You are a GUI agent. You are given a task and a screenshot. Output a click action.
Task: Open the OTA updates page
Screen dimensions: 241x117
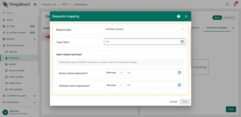(19, 90)
